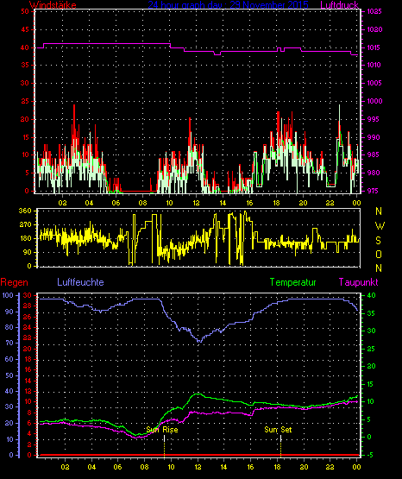Screen dimensions: 402x479
Task: Click the 1010 pressure axis value
Action: pyautogui.click(x=374, y=65)
